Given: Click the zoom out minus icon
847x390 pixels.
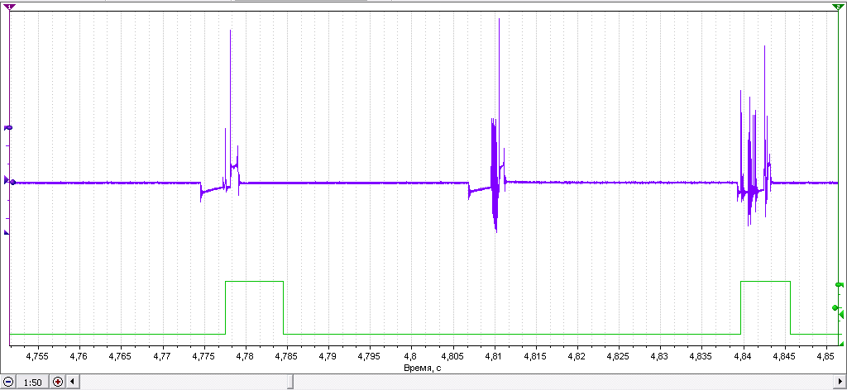Looking at the screenshot, I should [x=8, y=382].
